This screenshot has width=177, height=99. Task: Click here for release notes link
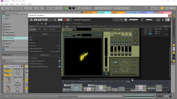point(67,96)
